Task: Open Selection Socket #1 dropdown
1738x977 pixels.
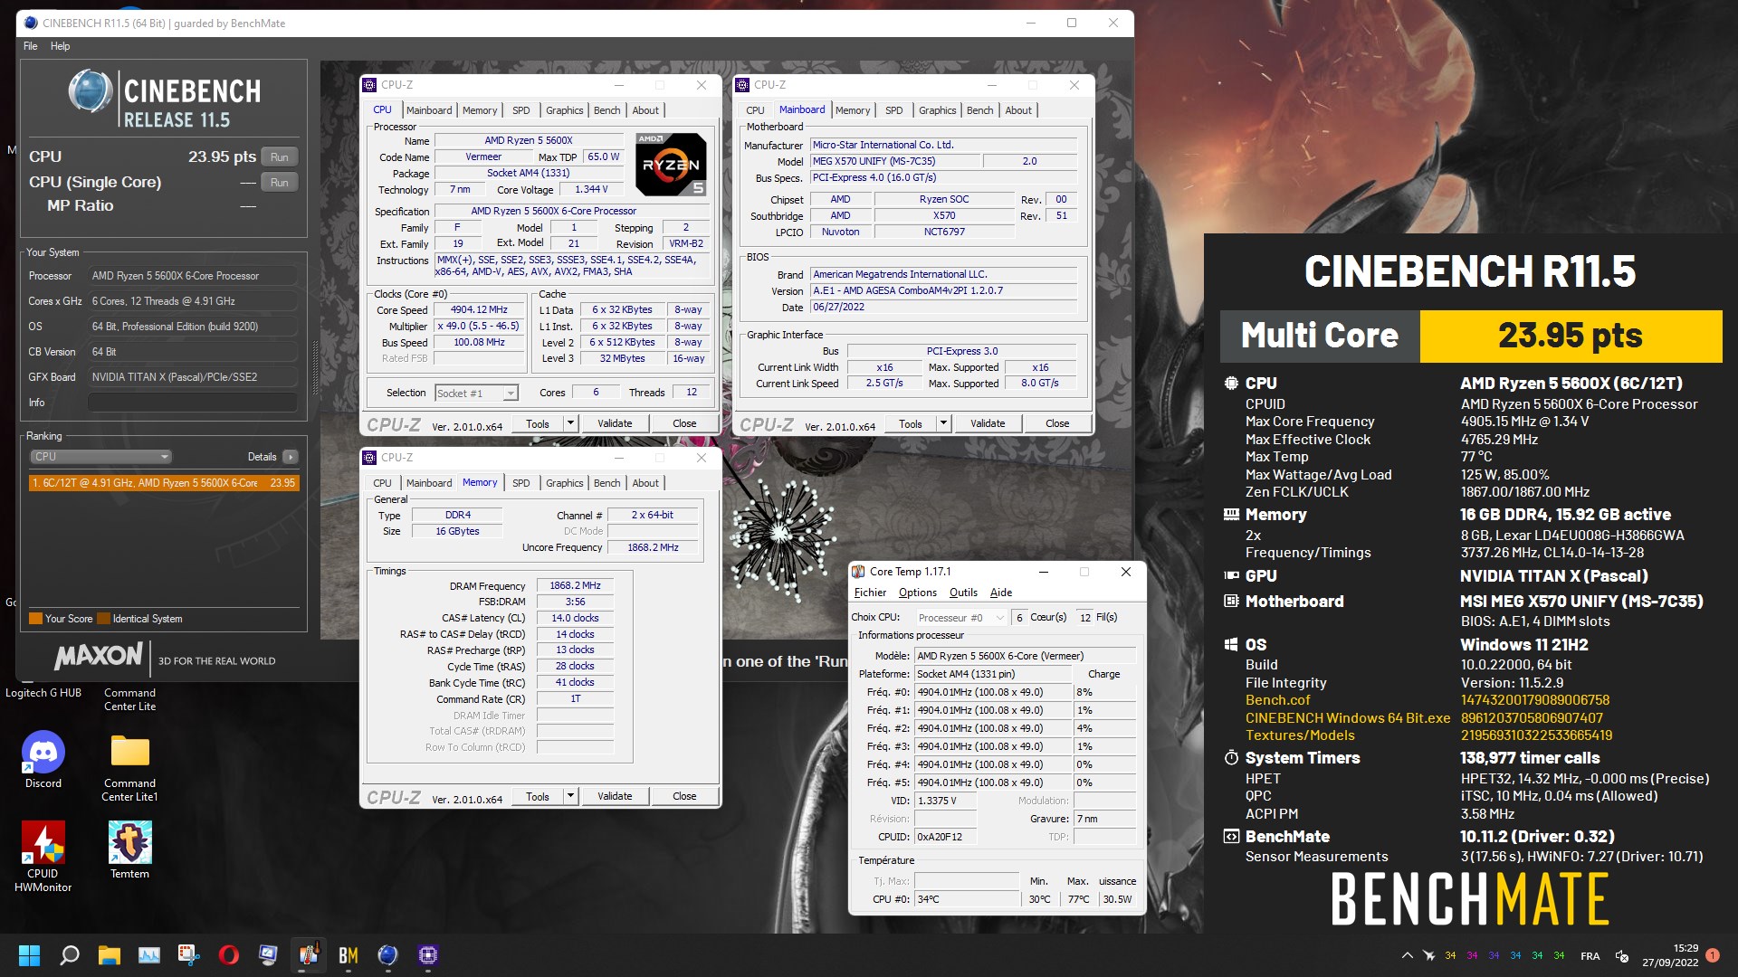Action: click(x=476, y=393)
